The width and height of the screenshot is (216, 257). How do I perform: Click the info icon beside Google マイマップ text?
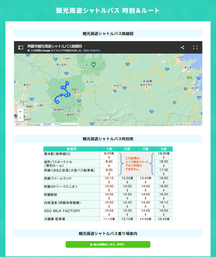pyautogui.click(x=29, y=50)
